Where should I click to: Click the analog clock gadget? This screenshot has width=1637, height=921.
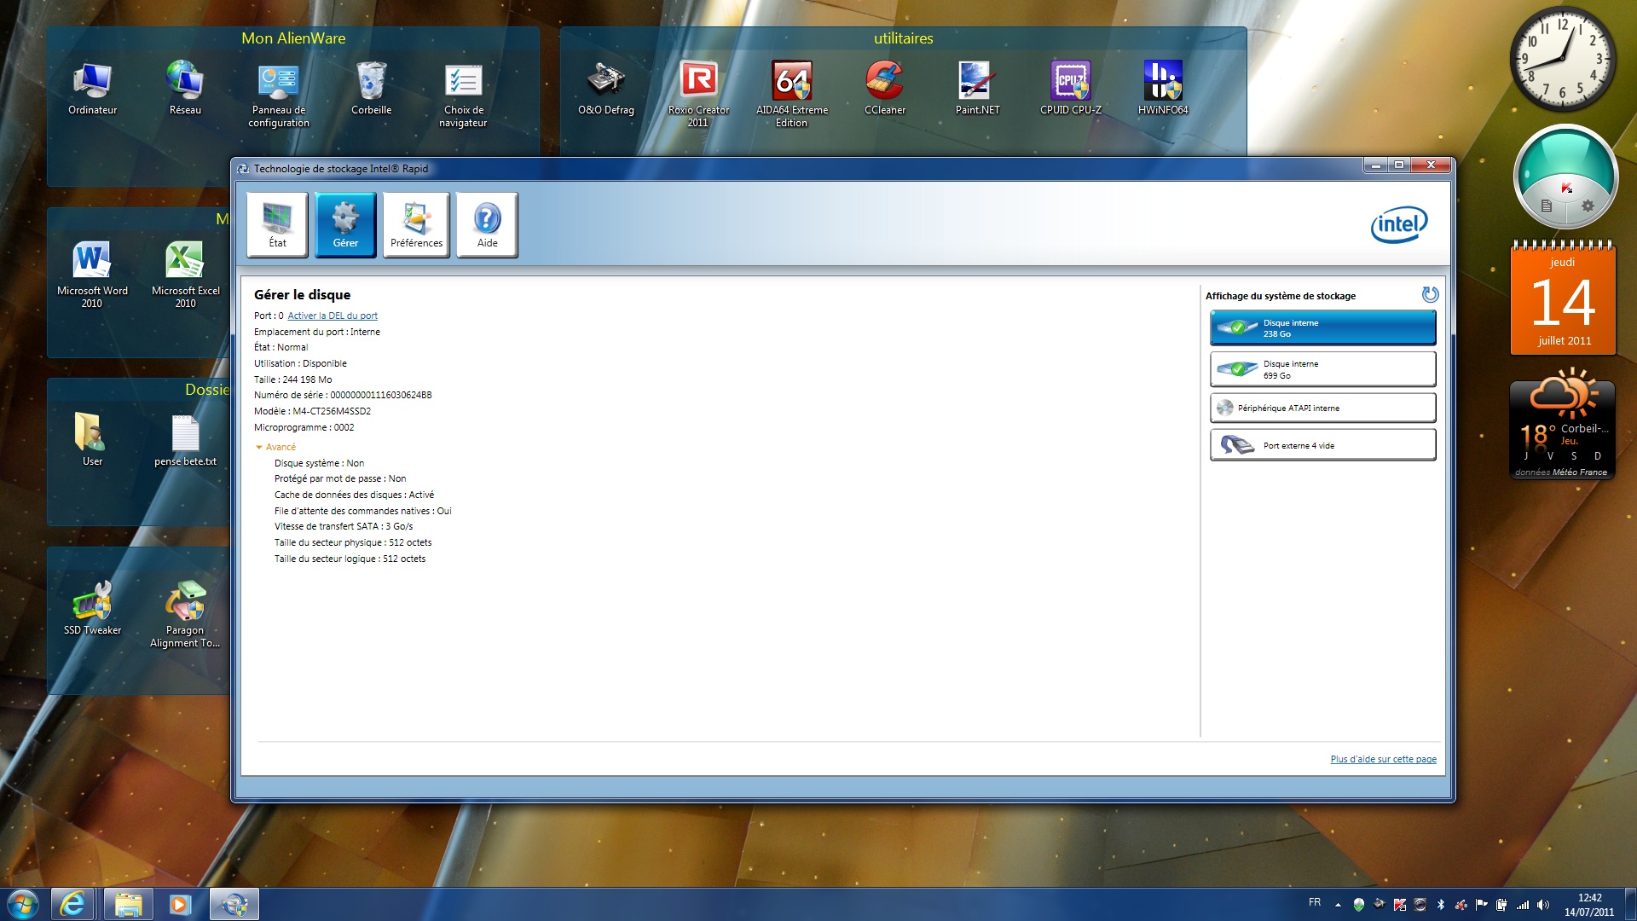point(1563,58)
